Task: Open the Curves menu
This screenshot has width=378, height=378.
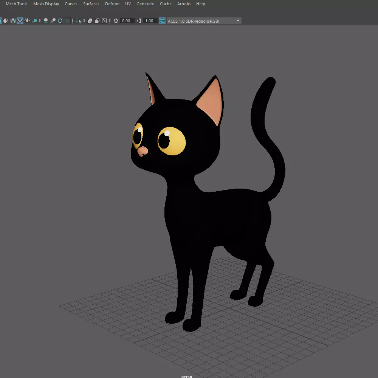Action: point(71,4)
